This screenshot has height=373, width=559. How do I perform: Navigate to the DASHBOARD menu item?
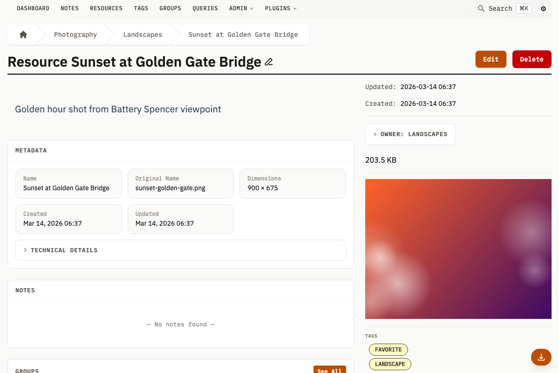(x=33, y=8)
